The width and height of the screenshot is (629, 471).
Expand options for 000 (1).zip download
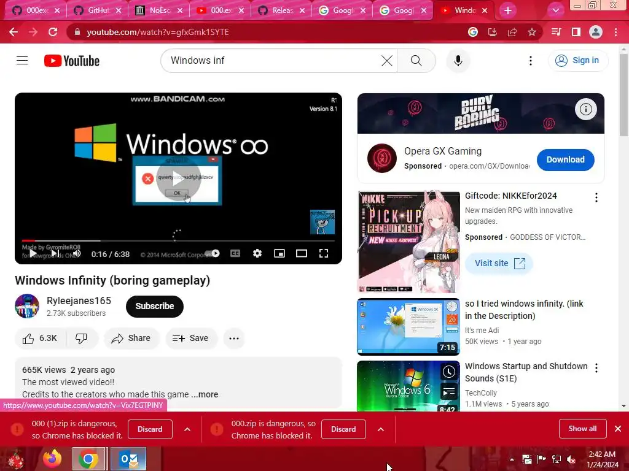coord(187,429)
